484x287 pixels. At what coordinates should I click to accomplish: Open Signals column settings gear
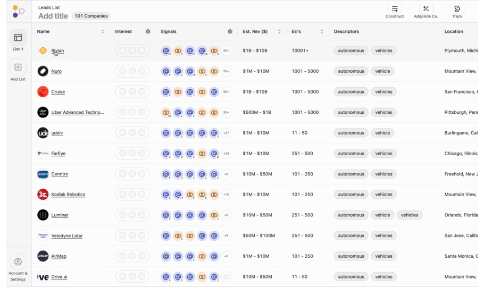[230, 31]
